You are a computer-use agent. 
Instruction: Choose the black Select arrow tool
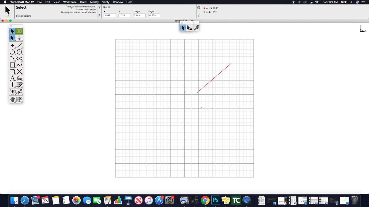pos(12,38)
